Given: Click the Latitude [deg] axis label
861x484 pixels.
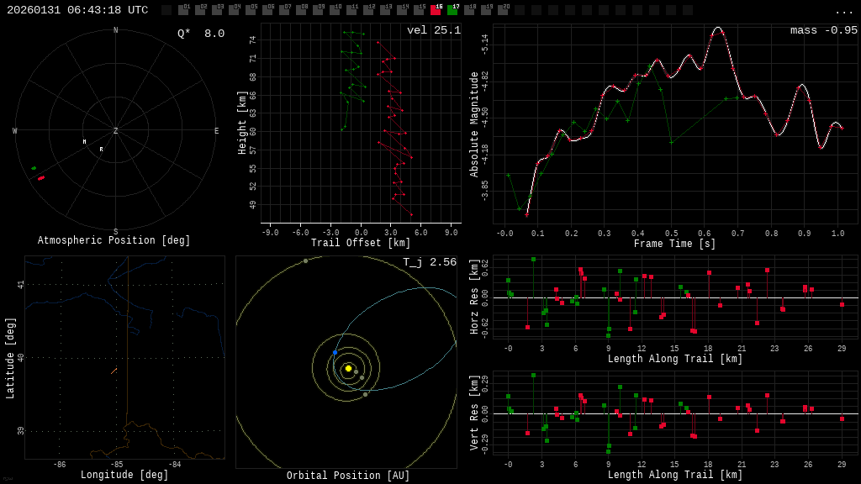Looking at the screenshot, I should pos(10,358).
